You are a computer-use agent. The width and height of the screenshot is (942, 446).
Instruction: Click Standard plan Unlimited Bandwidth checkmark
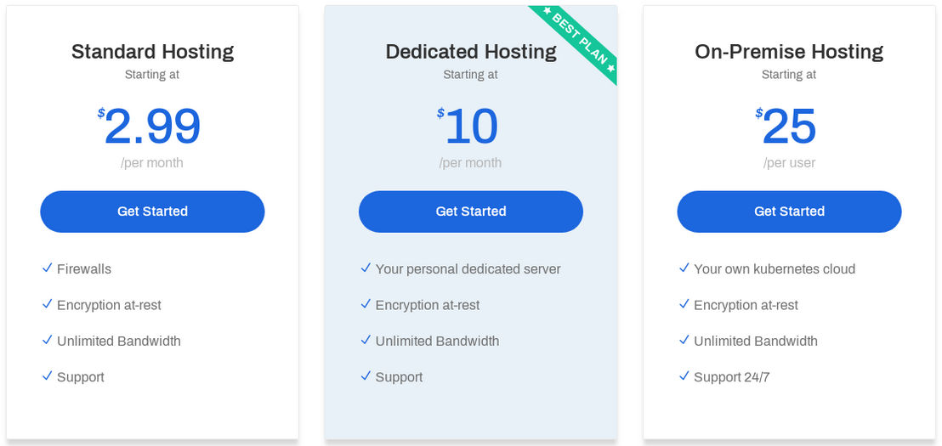coord(48,340)
